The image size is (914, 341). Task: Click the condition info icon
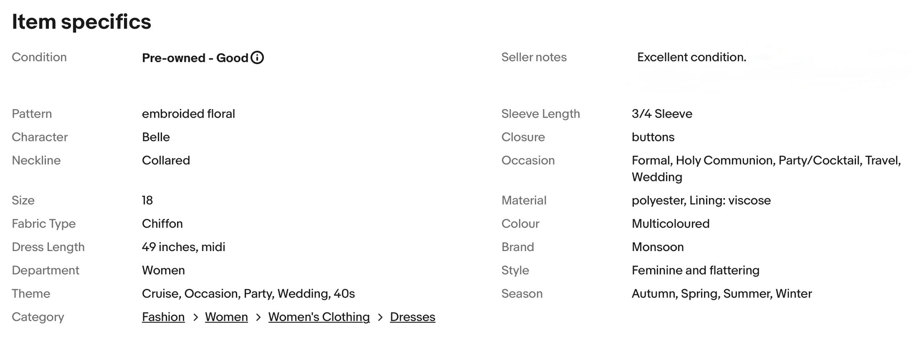tap(257, 58)
